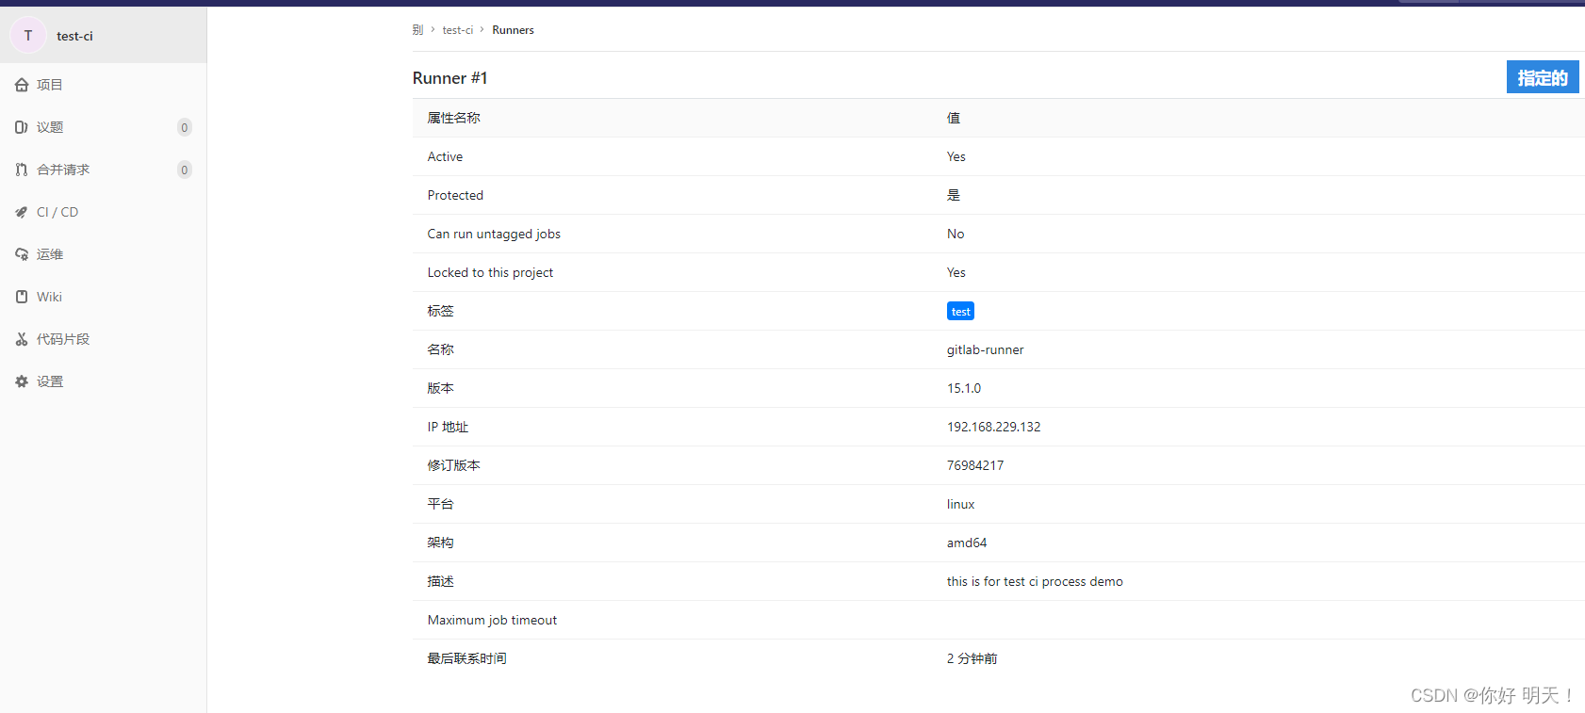Click the merge requests count badge 0
This screenshot has width=1585, height=713.
pyautogui.click(x=185, y=170)
